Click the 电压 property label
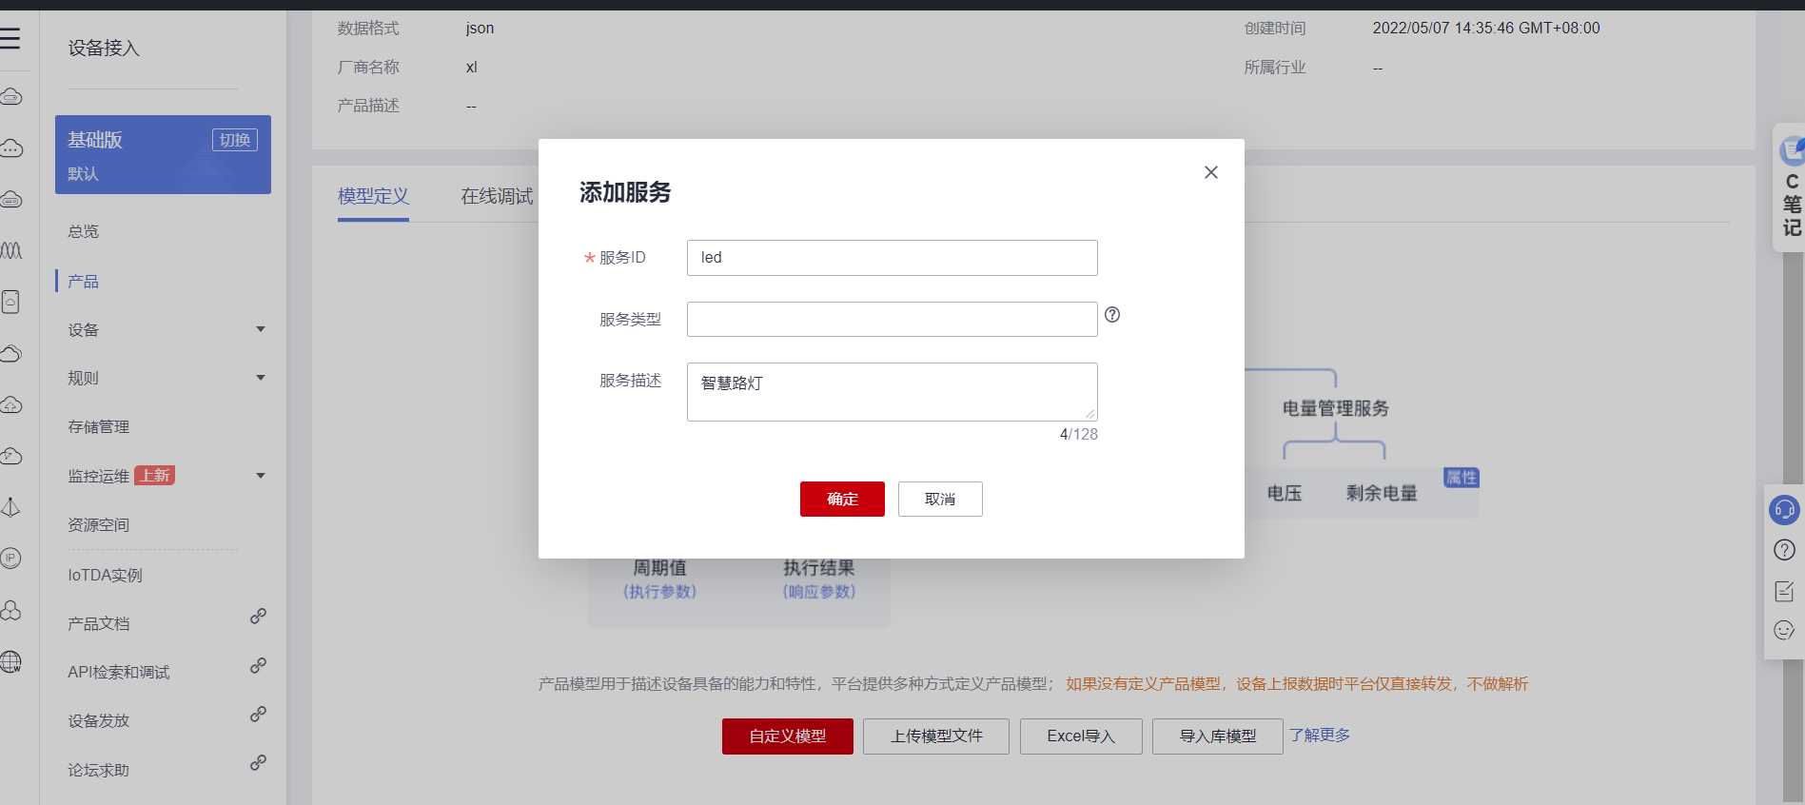1805x805 pixels. (1285, 493)
